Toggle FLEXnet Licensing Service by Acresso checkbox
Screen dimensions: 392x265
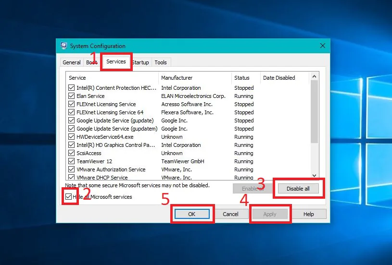[x=72, y=104]
